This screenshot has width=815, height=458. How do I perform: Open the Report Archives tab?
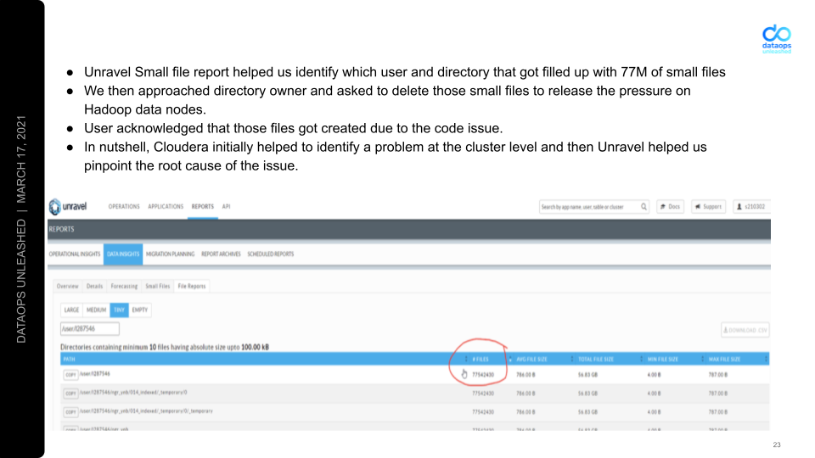(x=221, y=254)
